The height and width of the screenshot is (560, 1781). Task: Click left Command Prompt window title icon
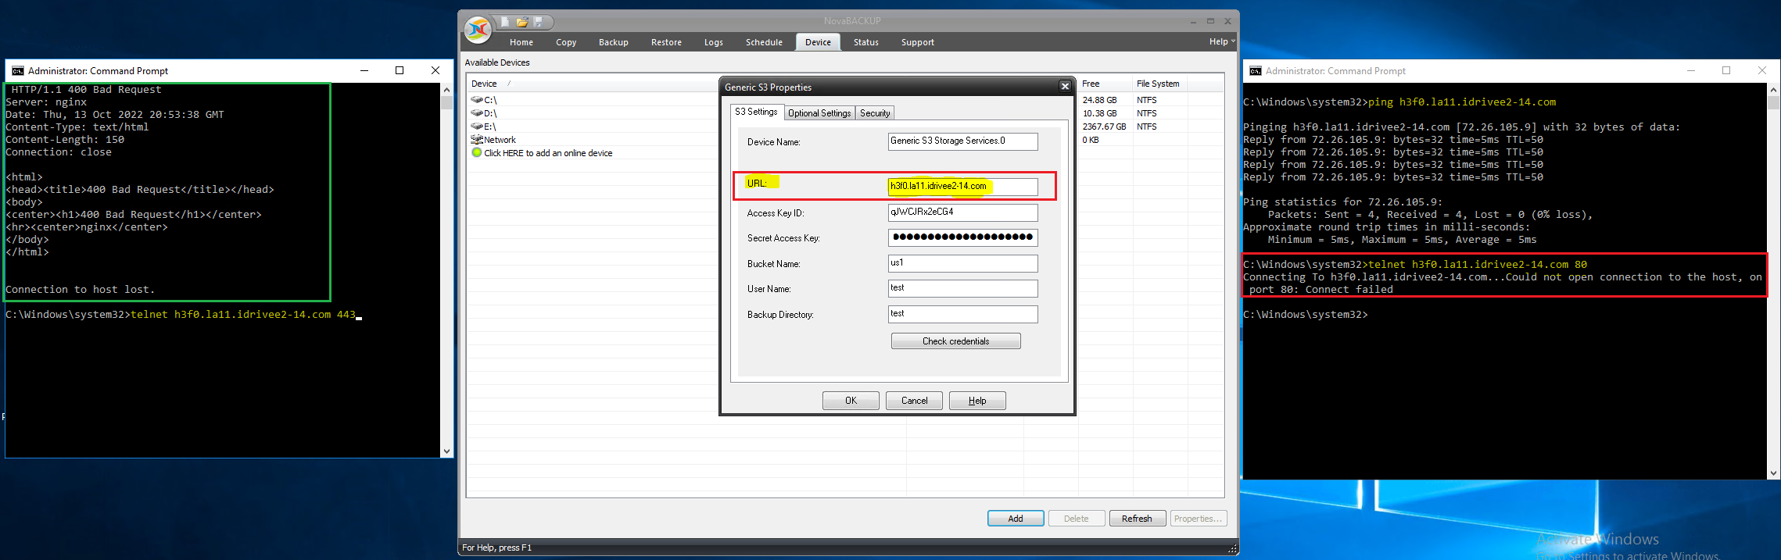[17, 70]
